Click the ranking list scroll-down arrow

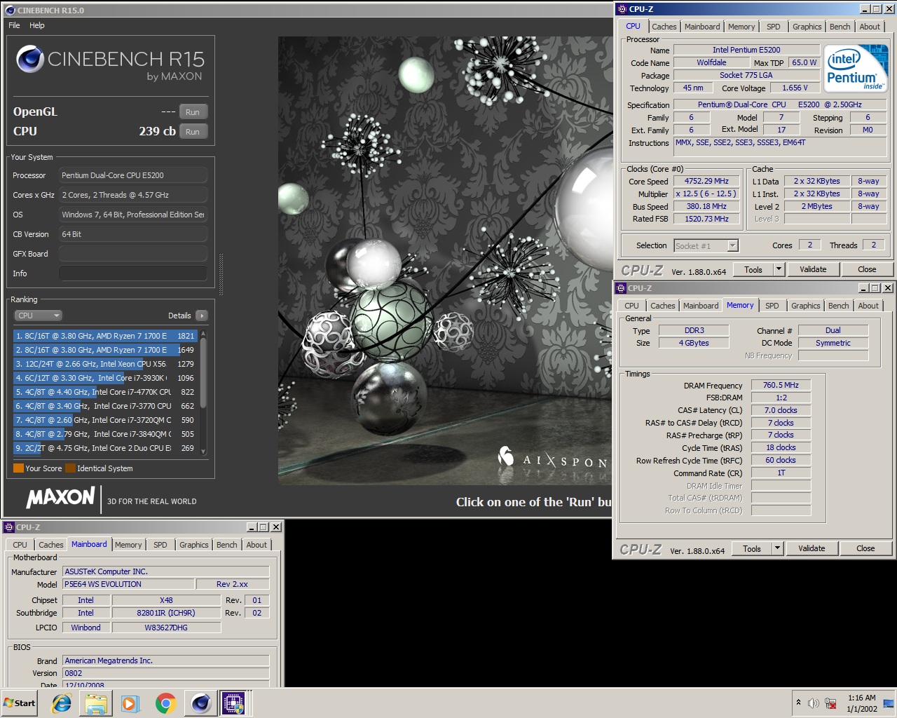point(203,451)
